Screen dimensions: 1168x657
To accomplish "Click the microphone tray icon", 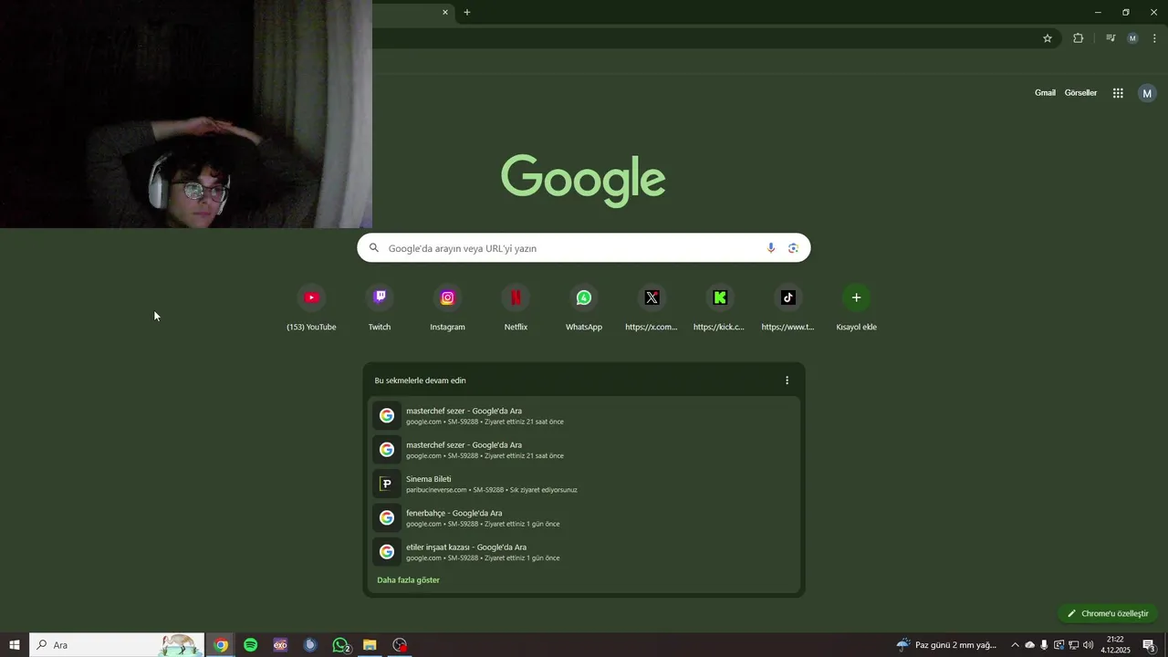I will 1044,645.
